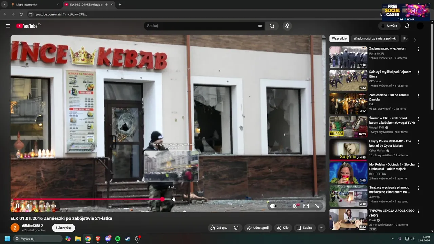Image resolution: width=434 pixels, height=244 pixels.
Task: Seek to 8:40 on the progress bar
Action: (171, 199)
